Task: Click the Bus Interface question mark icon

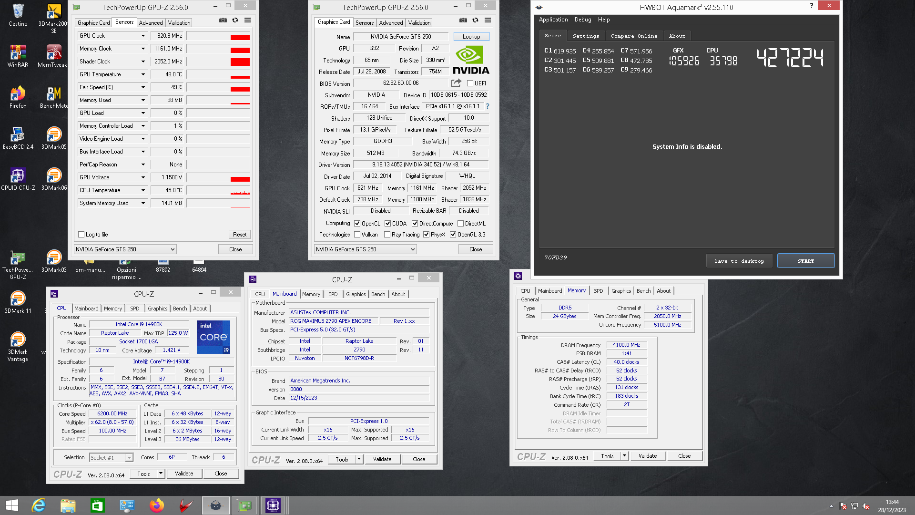Action: 487,106
